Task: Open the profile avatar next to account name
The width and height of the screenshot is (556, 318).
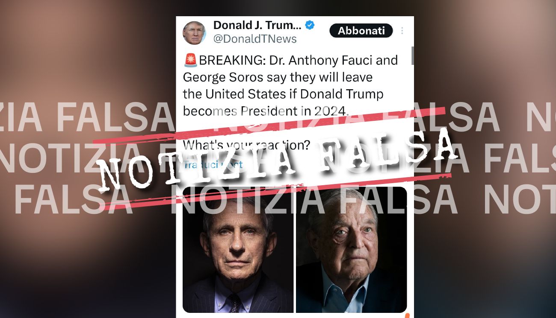Action: [194, 32]
